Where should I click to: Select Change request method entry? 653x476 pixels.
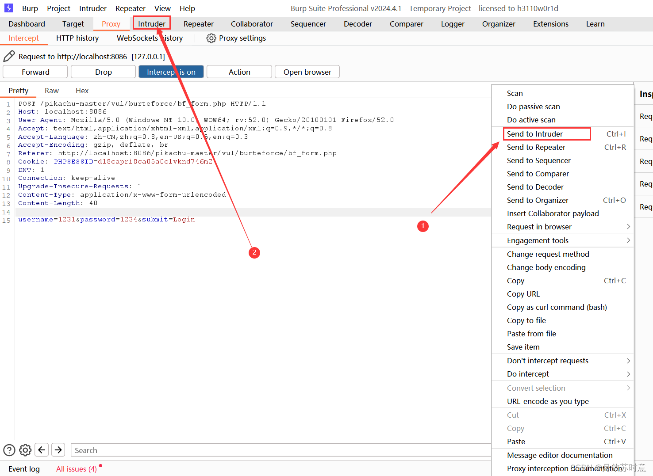click(563, 254)
